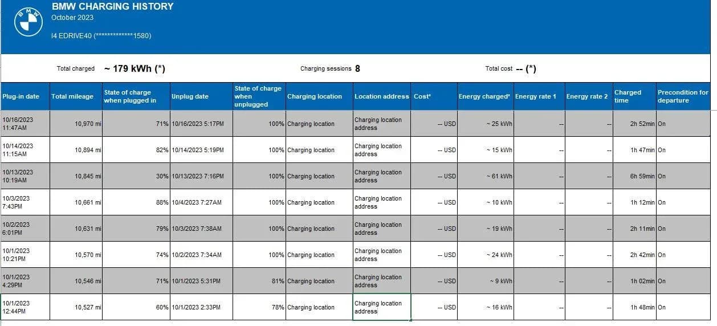
Task: Select the 10/1/2023 12:44PM plug-in date cell
Action: pyautogui.click(x=25, y=307)
